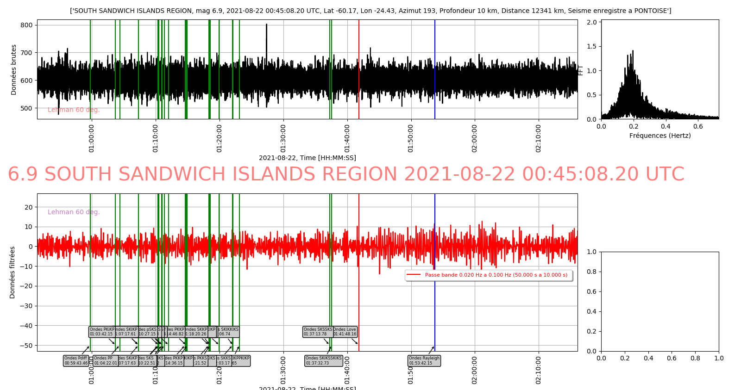Click the Ondes SKSSKS annotation box
The height and width of the screenshot is (390, 741).
[317, 332]
